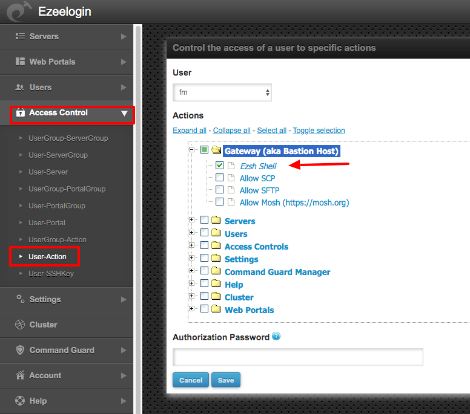
Task: Click the Authorization Password input field
Action: pyautogui.click(x=297, y=357)
